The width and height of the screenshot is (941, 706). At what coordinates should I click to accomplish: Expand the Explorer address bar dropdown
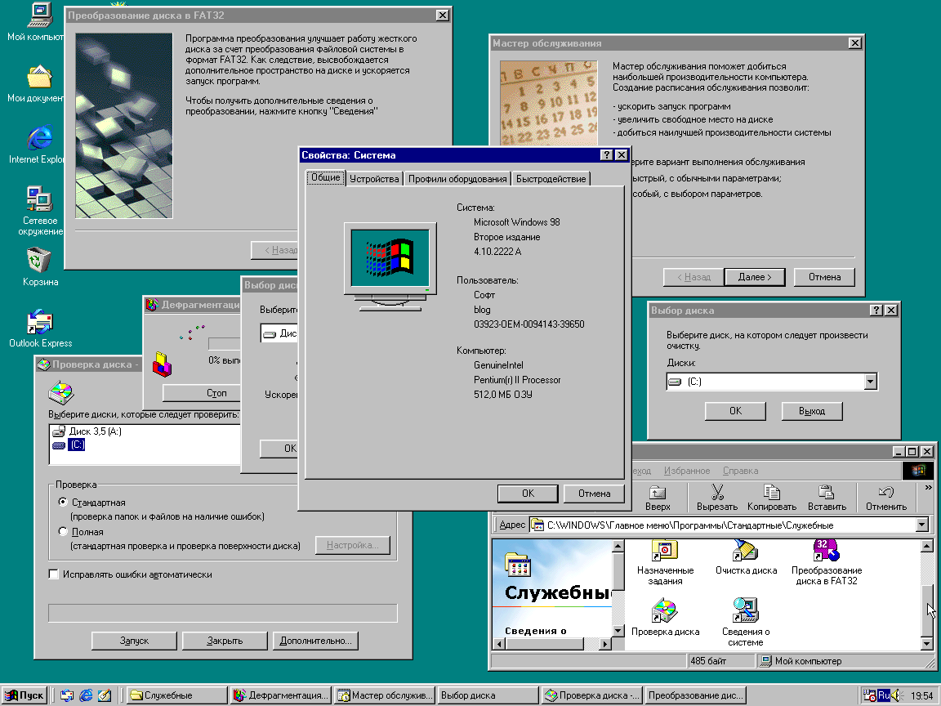coord(922,525)
